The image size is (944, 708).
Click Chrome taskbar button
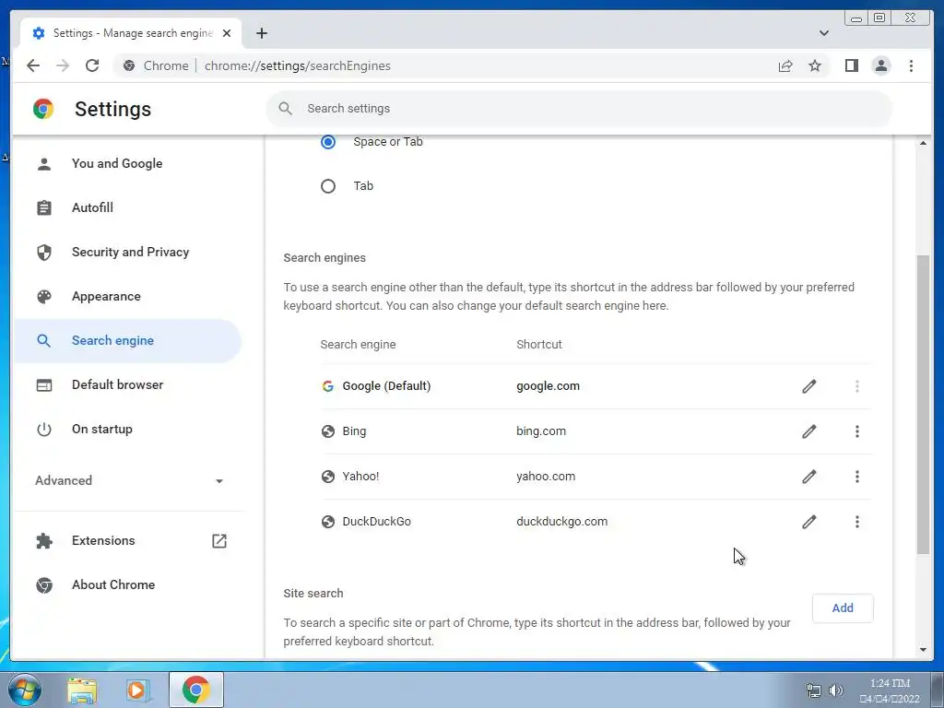tap(196, 690)
